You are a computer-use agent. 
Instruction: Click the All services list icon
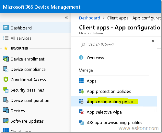[6, 38]
